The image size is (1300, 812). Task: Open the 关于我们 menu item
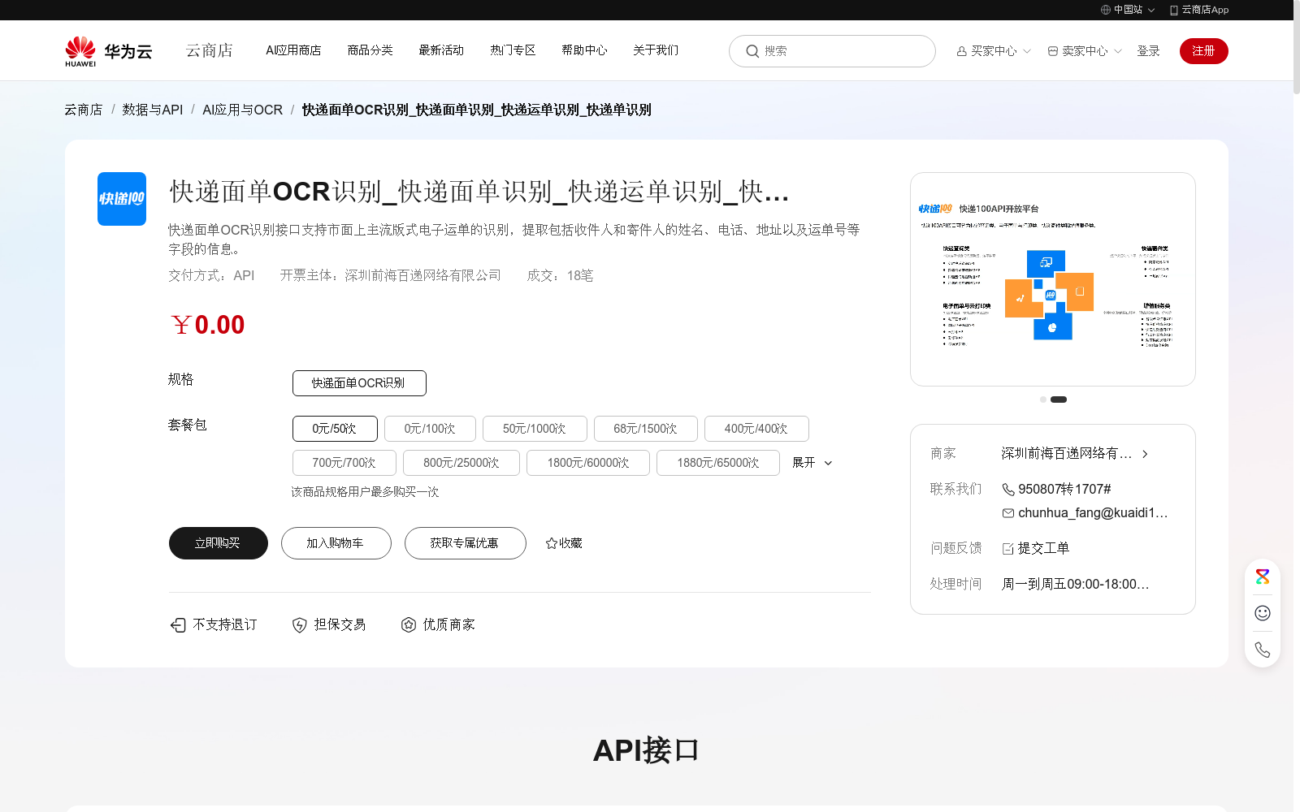(656, 50)
